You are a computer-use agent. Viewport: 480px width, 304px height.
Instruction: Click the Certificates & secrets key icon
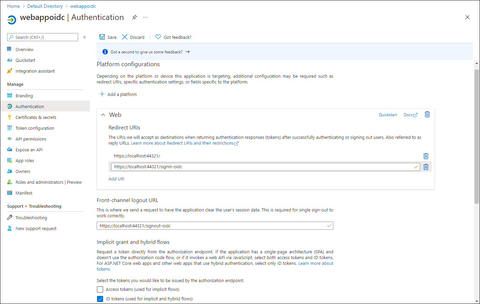[x=9, y=117]
